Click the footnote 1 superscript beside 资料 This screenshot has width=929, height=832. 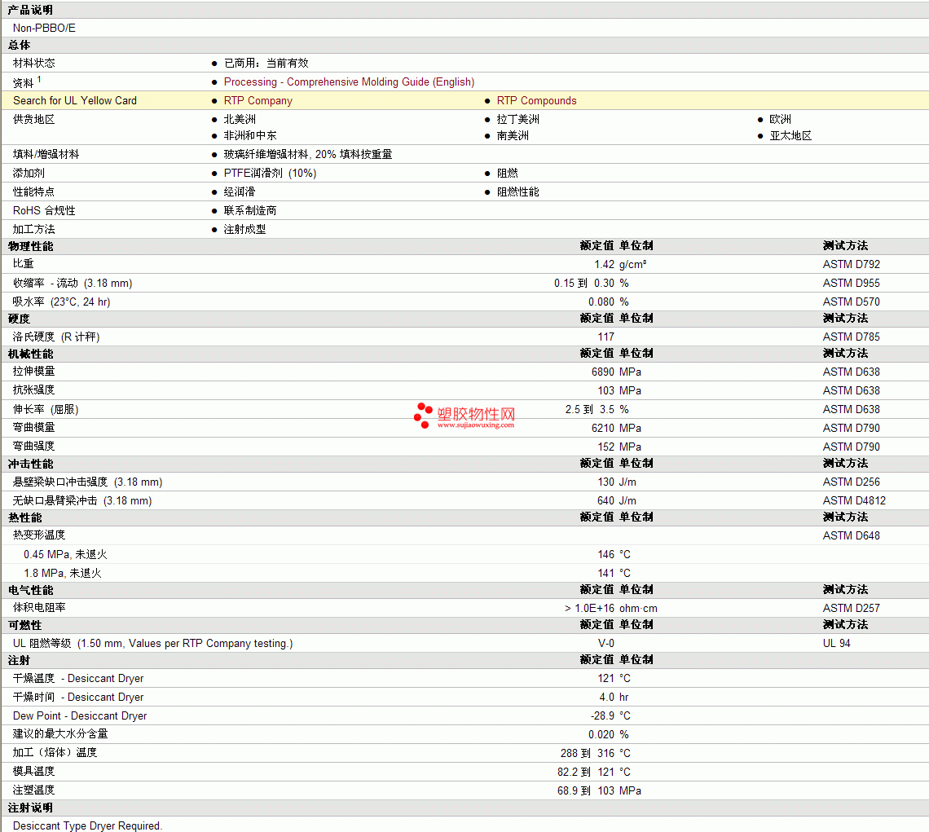tap(39, 79)
